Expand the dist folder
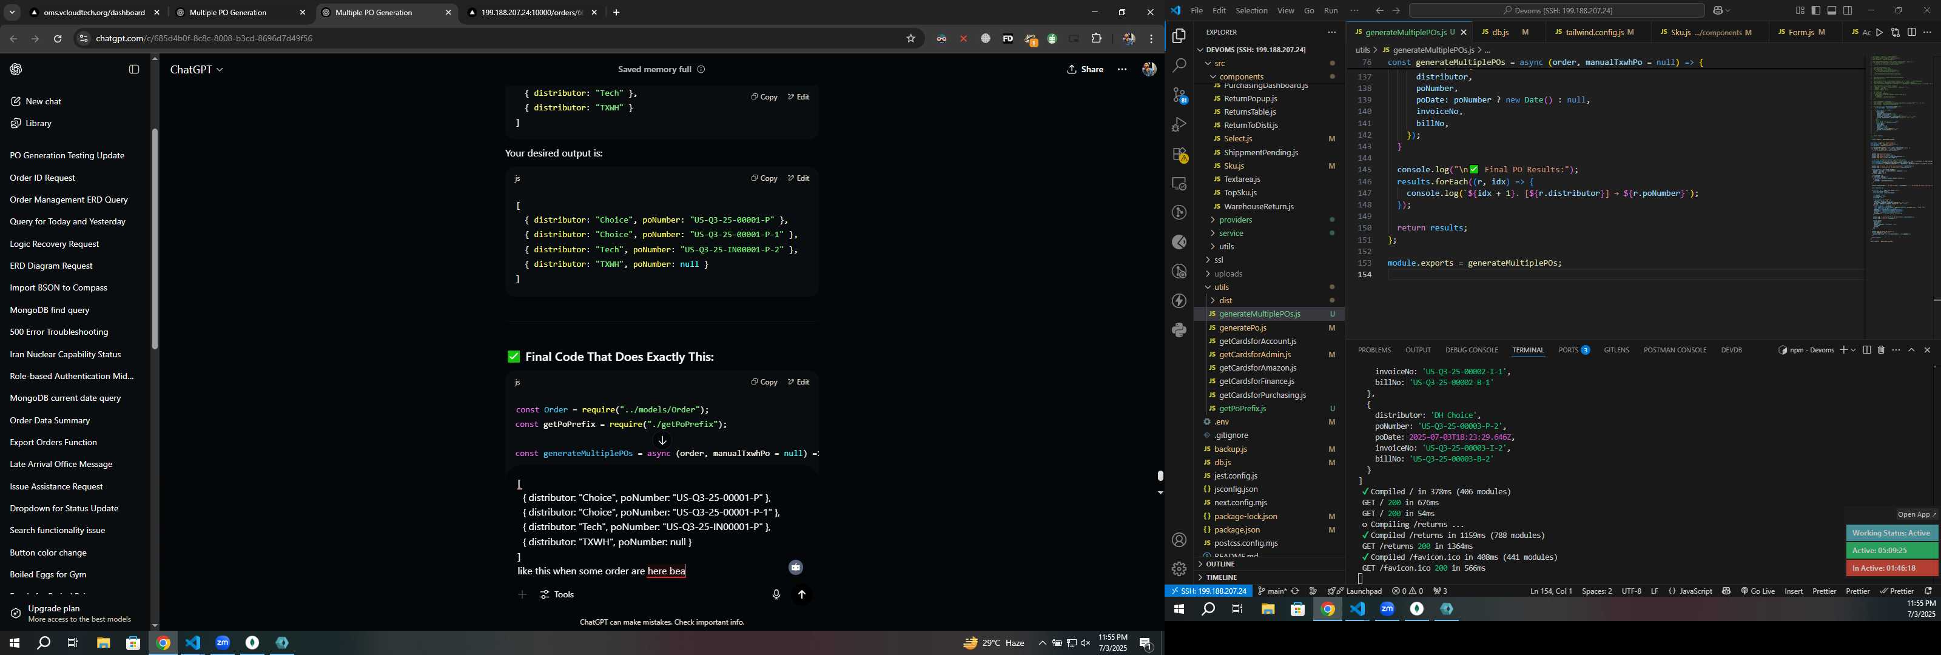1941x655 pixels. 1213,301
